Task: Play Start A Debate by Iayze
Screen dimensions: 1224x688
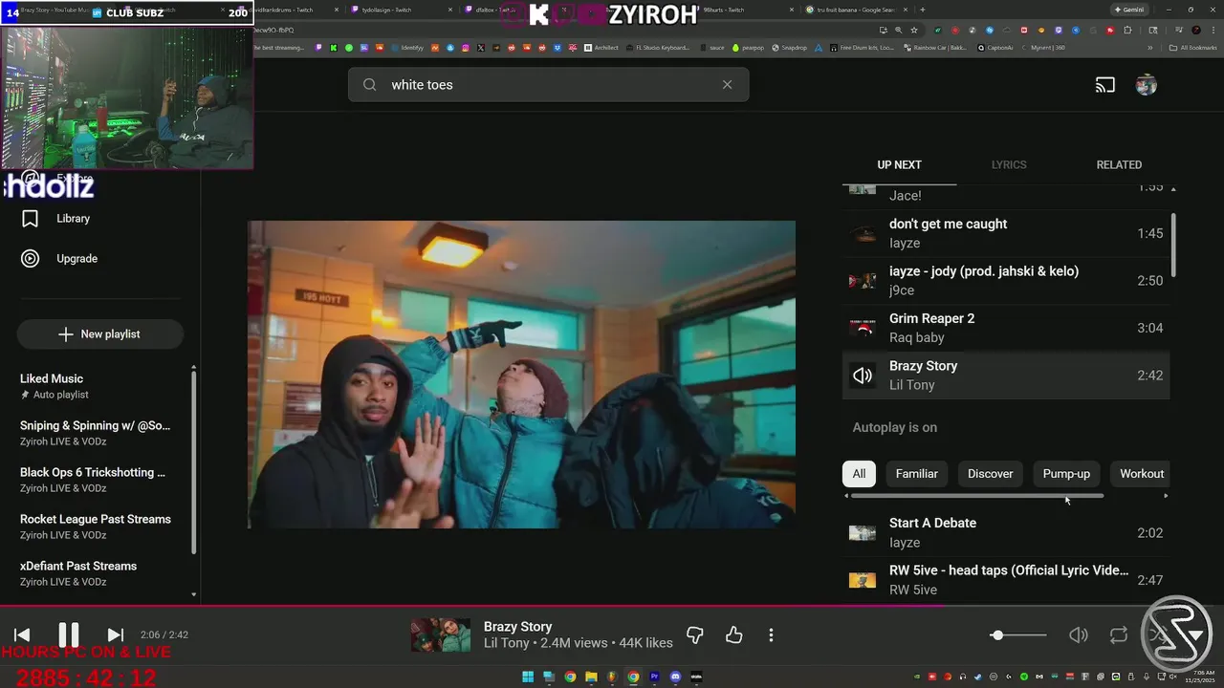Action: click(x=1006, y=532)
